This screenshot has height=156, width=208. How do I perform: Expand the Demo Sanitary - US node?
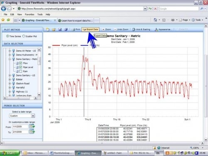[10, 75]
